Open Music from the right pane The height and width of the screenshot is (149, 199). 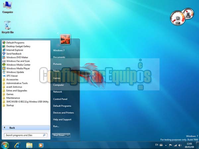(x=56, y=71)
